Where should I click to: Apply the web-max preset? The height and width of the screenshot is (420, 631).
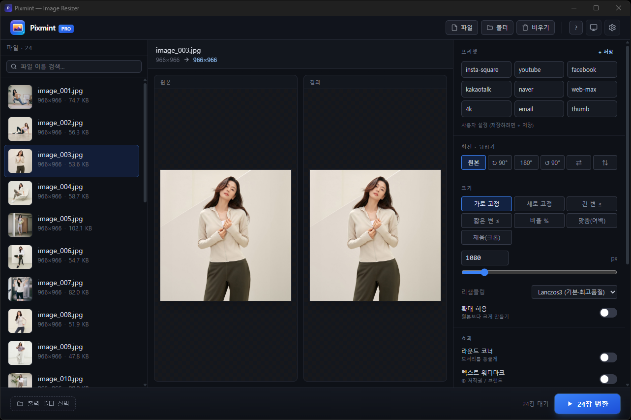[592, 89]
